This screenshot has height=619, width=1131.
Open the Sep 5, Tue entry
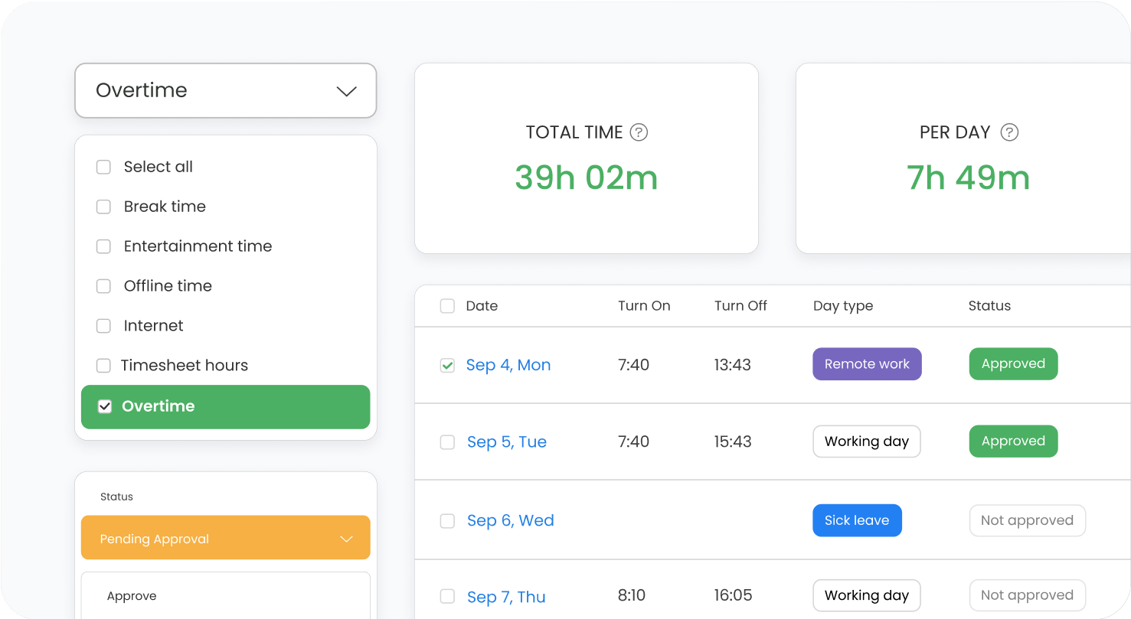[506, 442]
